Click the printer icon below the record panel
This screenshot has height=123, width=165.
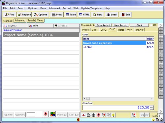pos(89,115)
